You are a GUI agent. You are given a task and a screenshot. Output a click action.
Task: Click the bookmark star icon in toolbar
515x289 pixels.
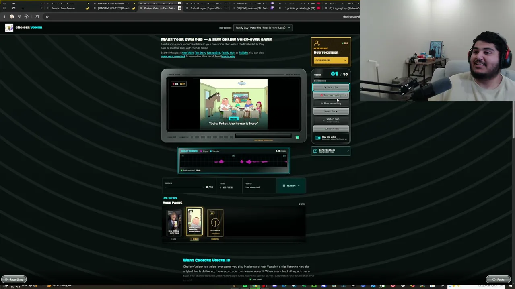pos(47,16)
